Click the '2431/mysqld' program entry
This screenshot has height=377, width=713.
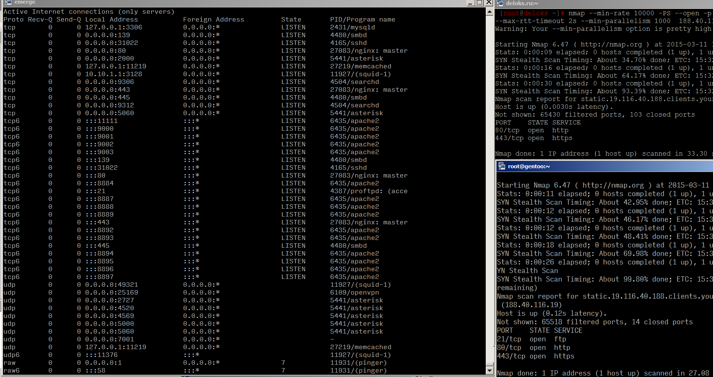coord(352,27)
